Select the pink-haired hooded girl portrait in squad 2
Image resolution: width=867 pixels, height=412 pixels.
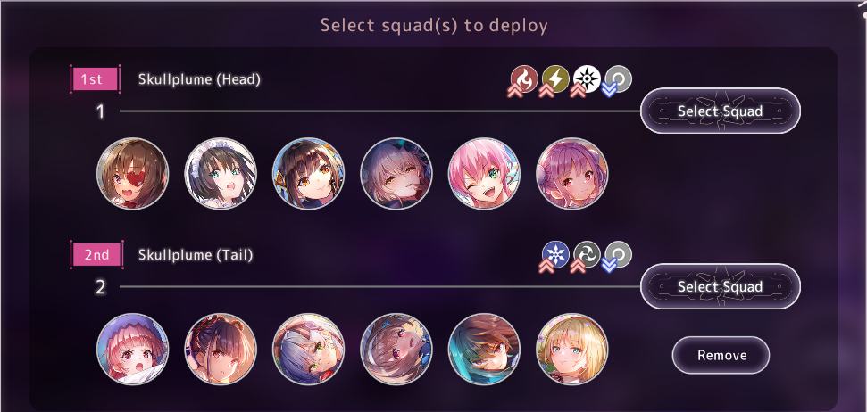click(x=133, y=349)
